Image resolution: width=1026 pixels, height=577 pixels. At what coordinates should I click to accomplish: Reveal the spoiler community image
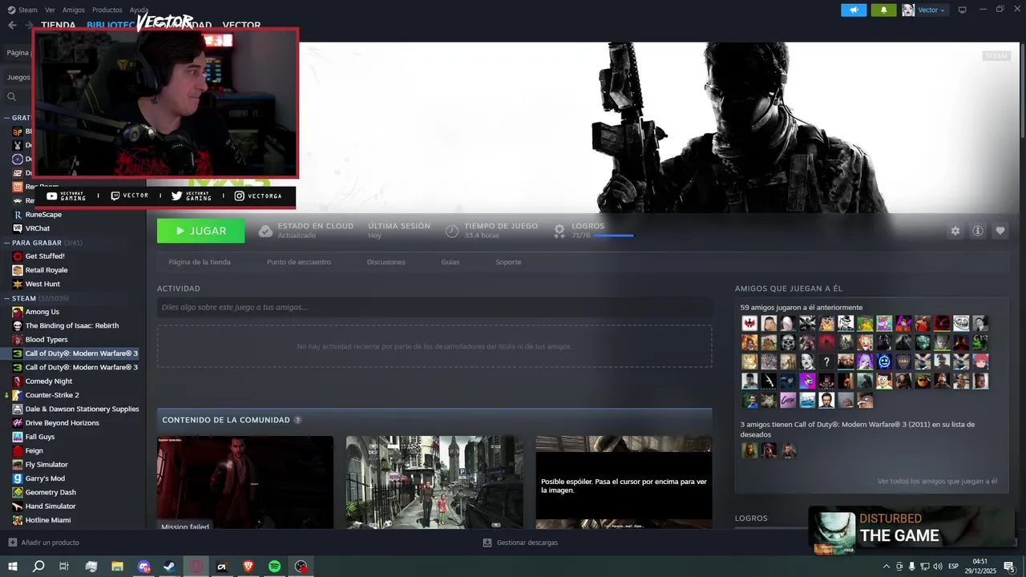[624, 482]
